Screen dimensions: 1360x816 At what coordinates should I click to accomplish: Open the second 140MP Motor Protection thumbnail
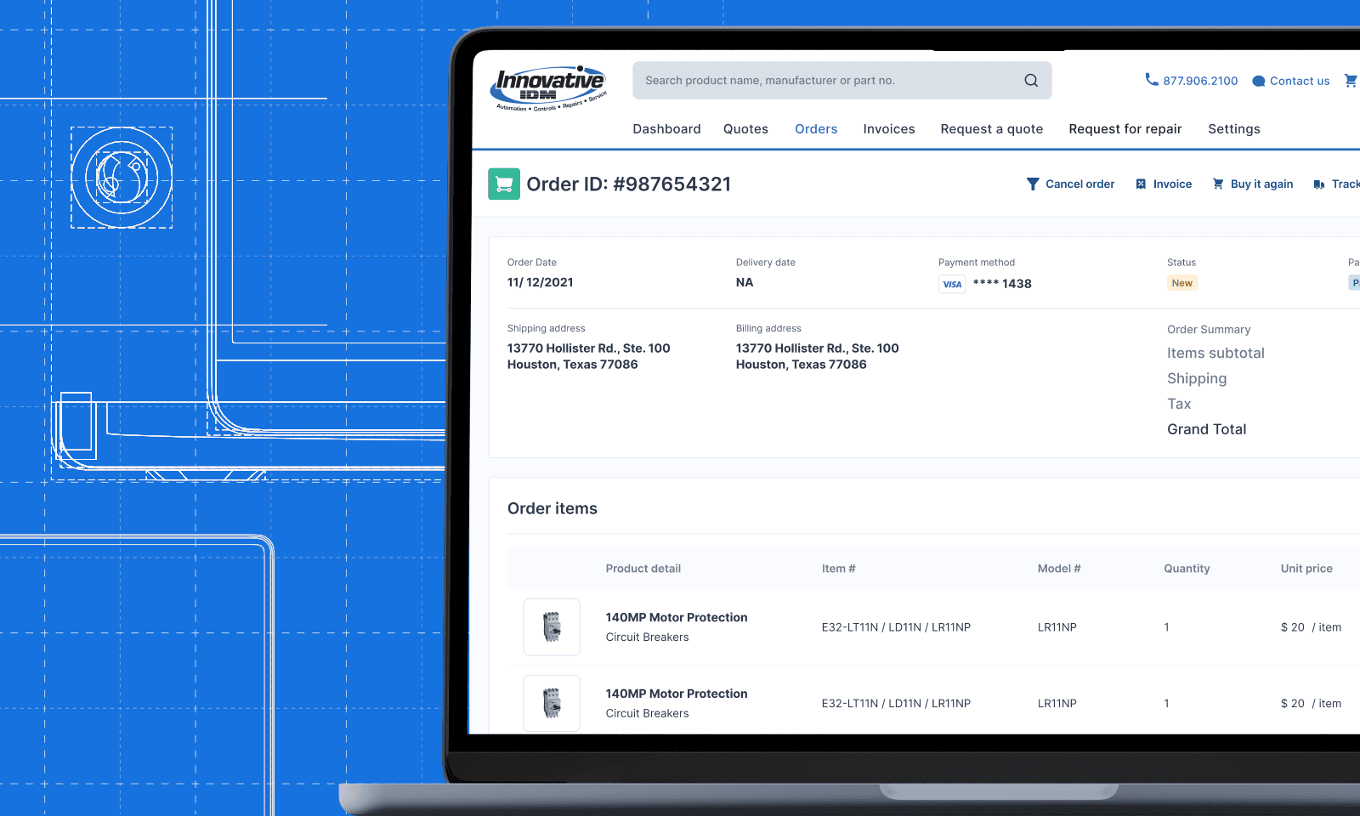coord(552,704)
